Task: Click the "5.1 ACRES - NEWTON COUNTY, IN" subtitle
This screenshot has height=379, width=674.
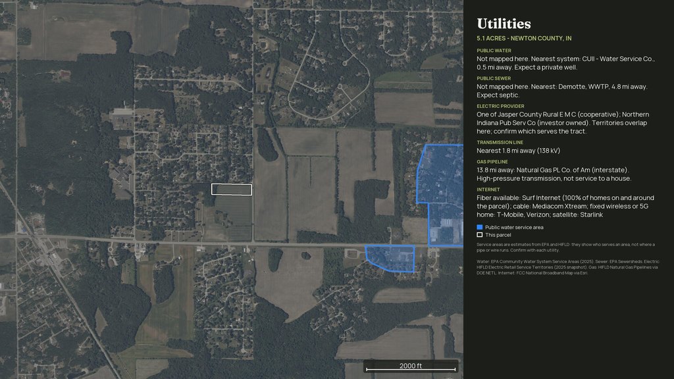Action: point(524,38)
